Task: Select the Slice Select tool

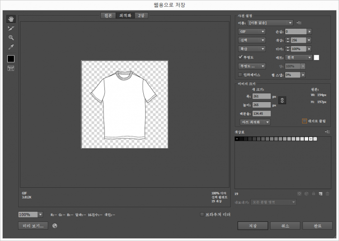Action: click(x=11, y=28)
